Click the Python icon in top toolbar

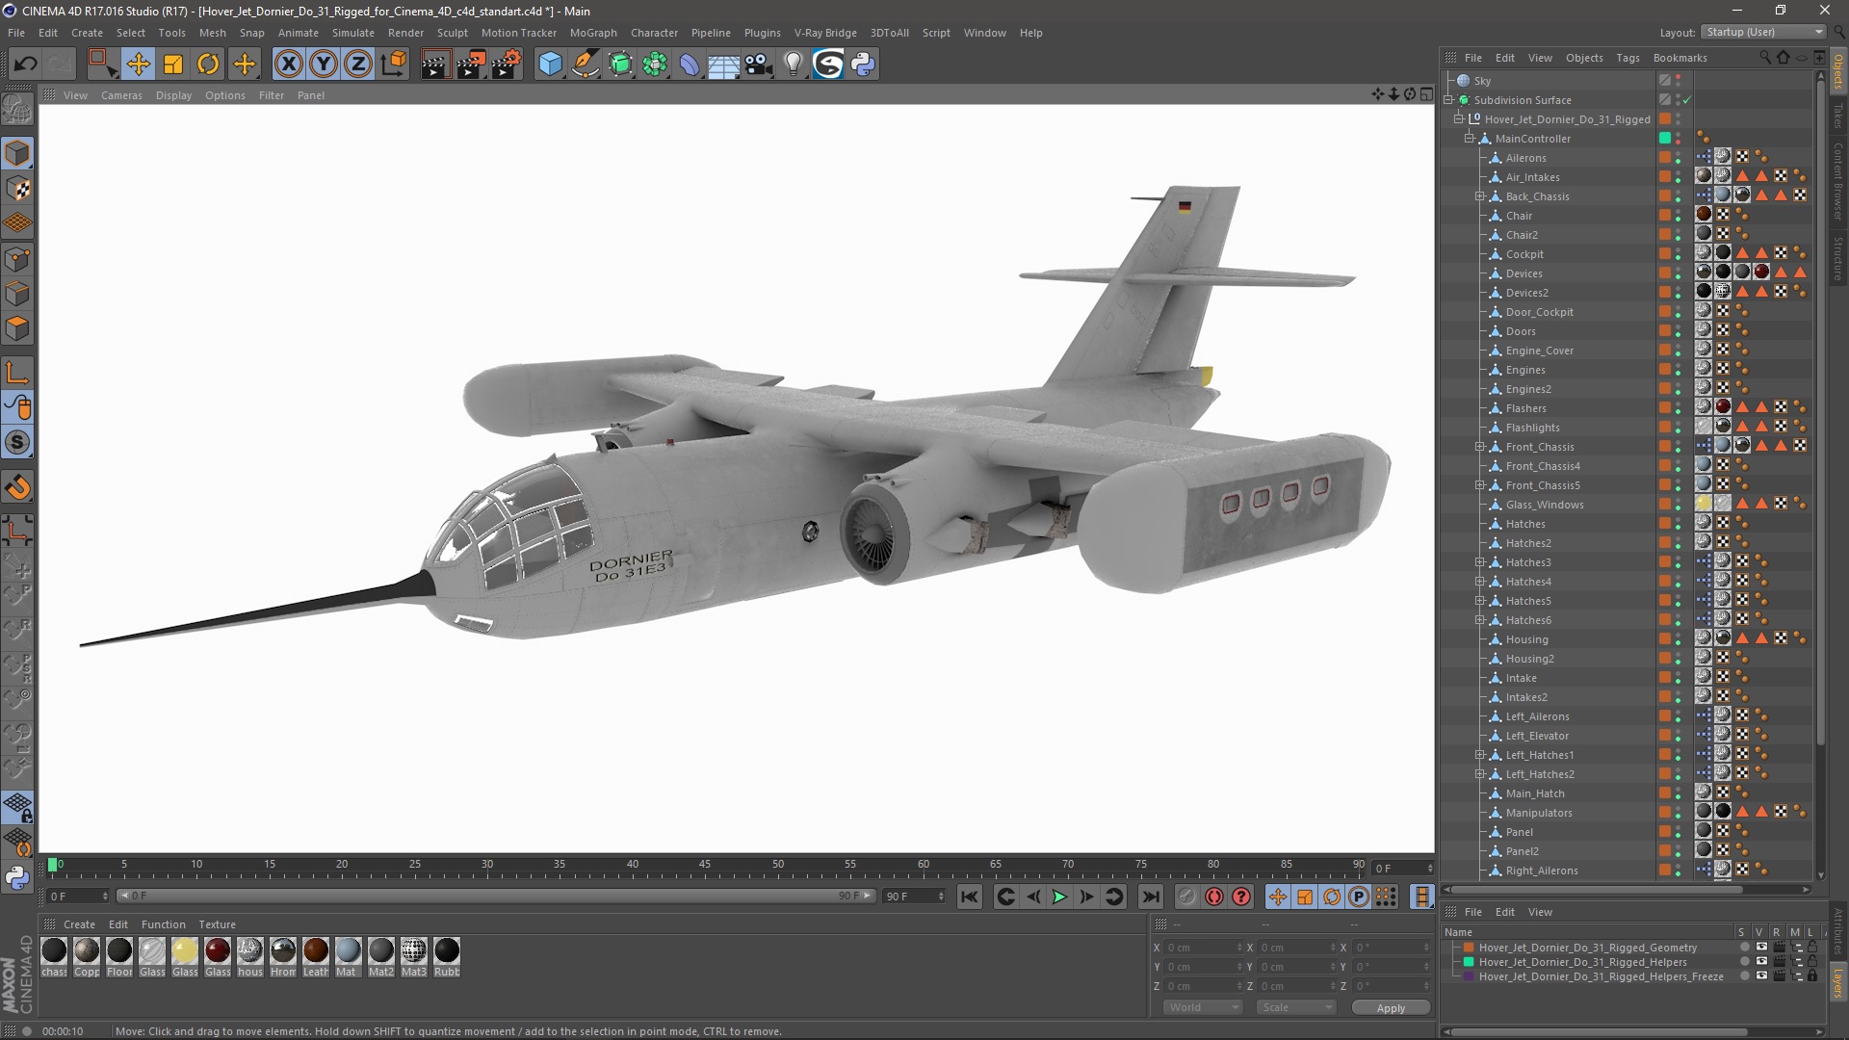point(863,65)
